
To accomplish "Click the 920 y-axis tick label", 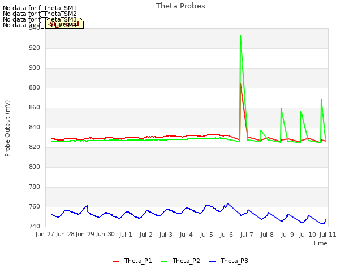I will (35, 48).
